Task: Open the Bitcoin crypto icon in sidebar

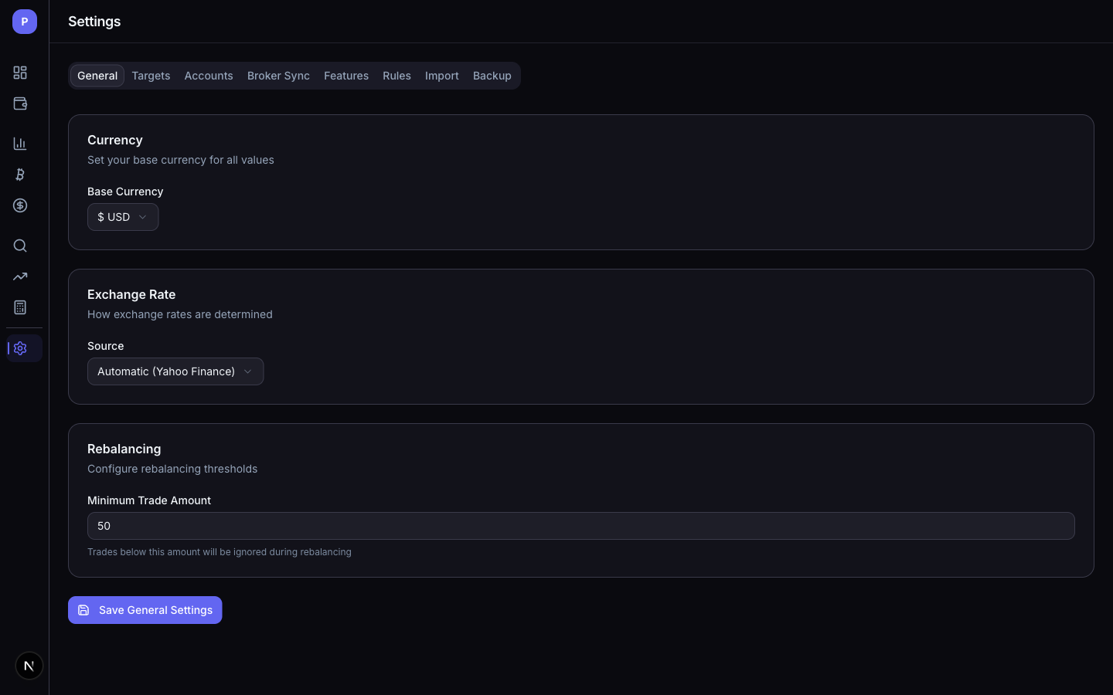Action: (x=20, y=175)
